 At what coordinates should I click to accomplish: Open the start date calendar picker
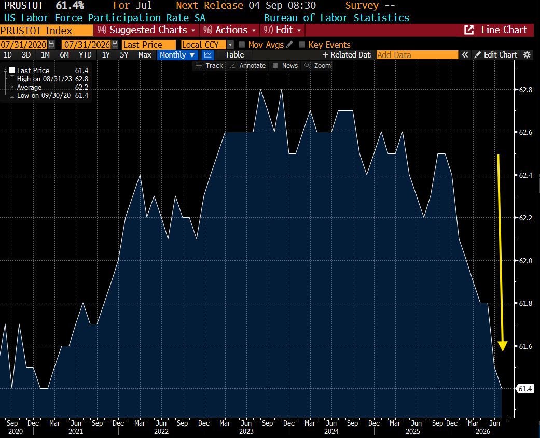[x=51, y=45]
